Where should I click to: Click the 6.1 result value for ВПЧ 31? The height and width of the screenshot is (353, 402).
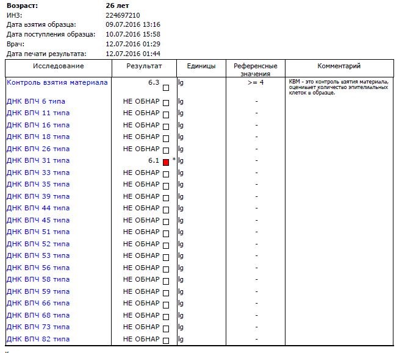(153, 160)
